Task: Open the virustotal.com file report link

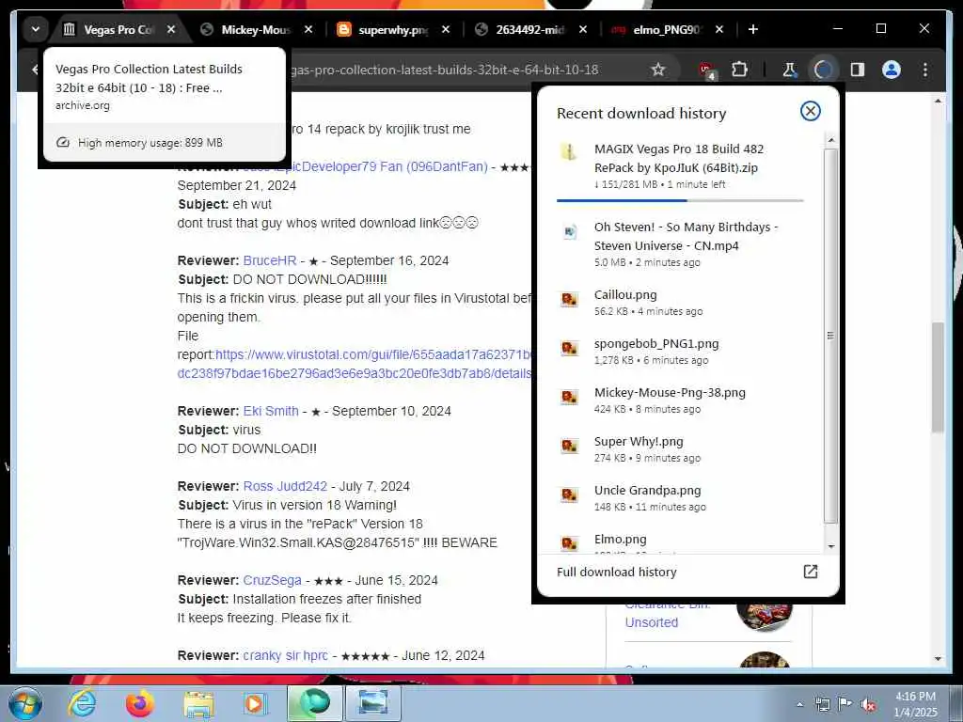Action: click(x=355, y=364)
